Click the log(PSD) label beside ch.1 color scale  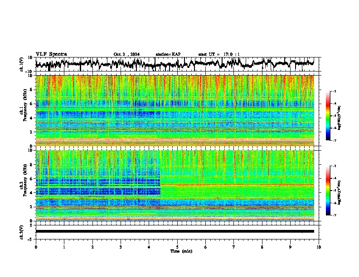[340, 118]
